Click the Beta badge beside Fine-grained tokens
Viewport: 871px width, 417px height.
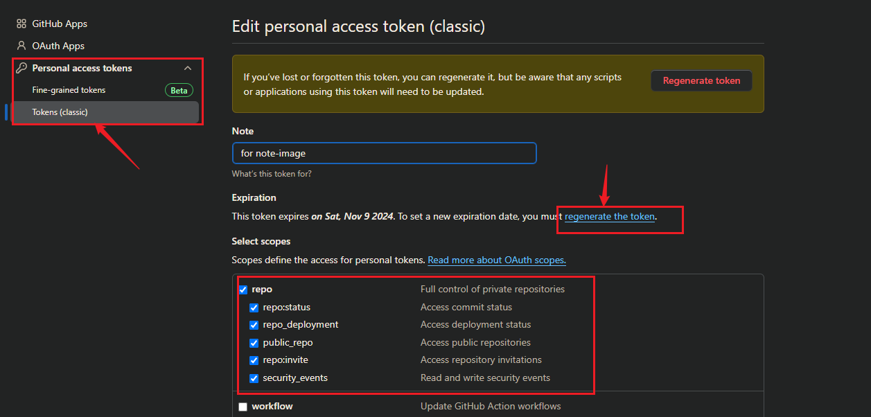coord(179,90)
